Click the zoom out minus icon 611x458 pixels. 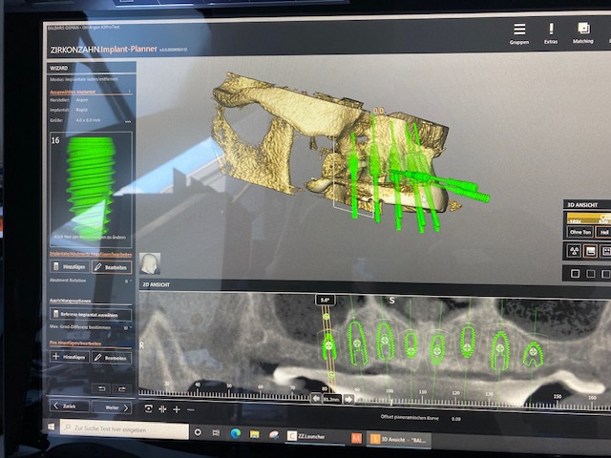coord(191,408)
